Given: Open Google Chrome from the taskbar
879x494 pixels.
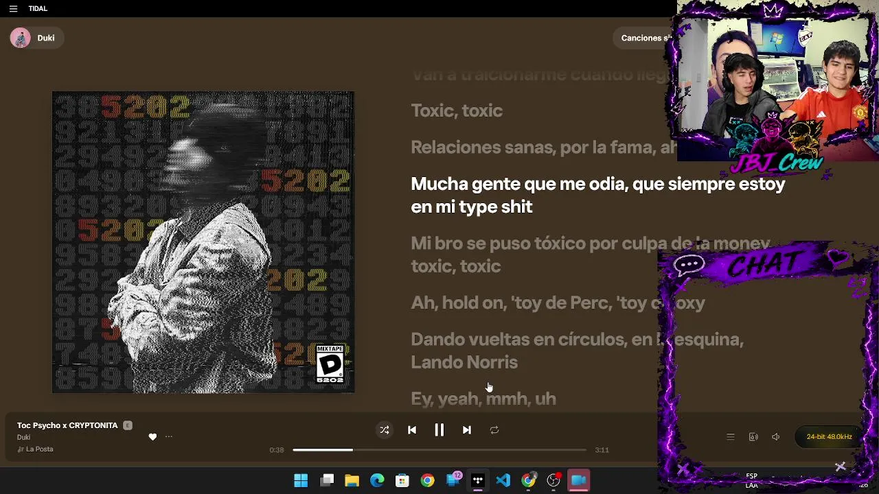Looking at the screenshot, I should pyautogui.click(x=427, y=481).
